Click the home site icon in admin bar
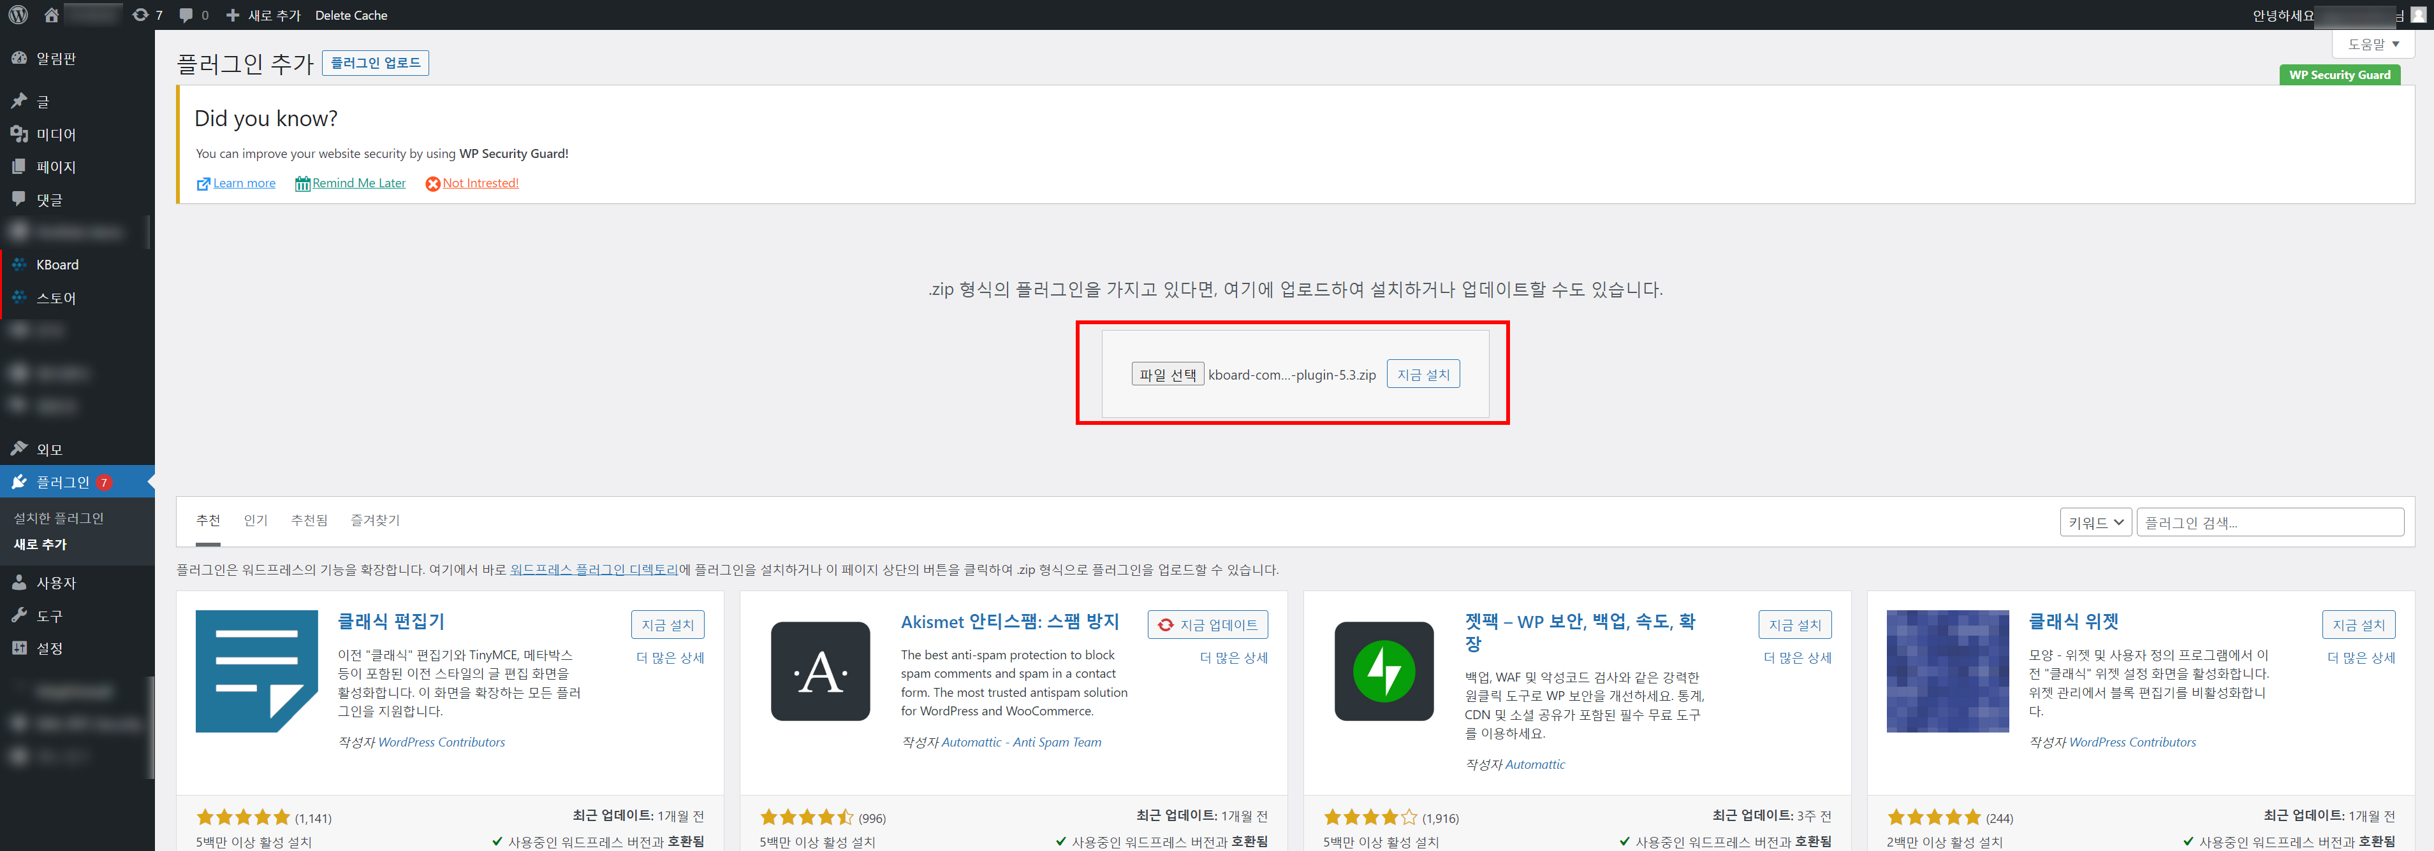 [x=51, y=15]
